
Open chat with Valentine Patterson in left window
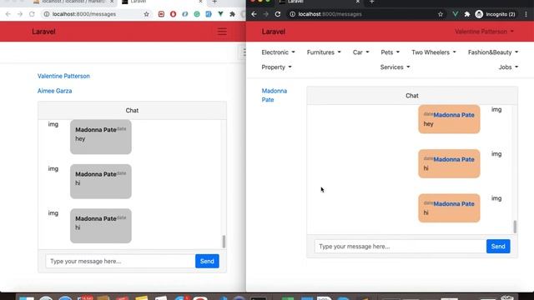point(63,76)
